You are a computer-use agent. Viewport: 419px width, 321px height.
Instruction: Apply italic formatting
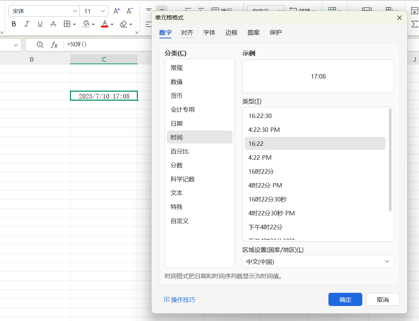[x=27, y=24]
